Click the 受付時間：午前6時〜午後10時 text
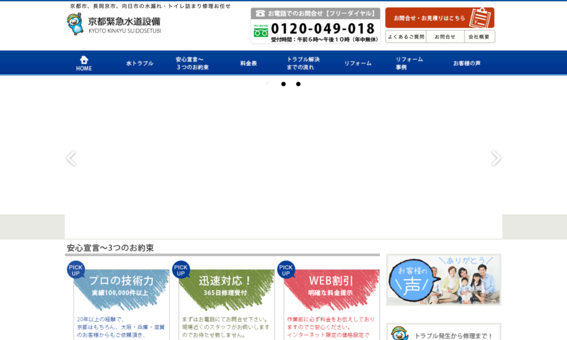This screenshot has width=567, height=340. 324,39
